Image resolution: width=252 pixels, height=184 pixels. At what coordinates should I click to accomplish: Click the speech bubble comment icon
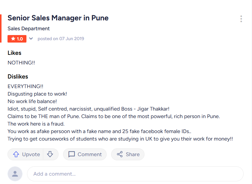[71, 154]
